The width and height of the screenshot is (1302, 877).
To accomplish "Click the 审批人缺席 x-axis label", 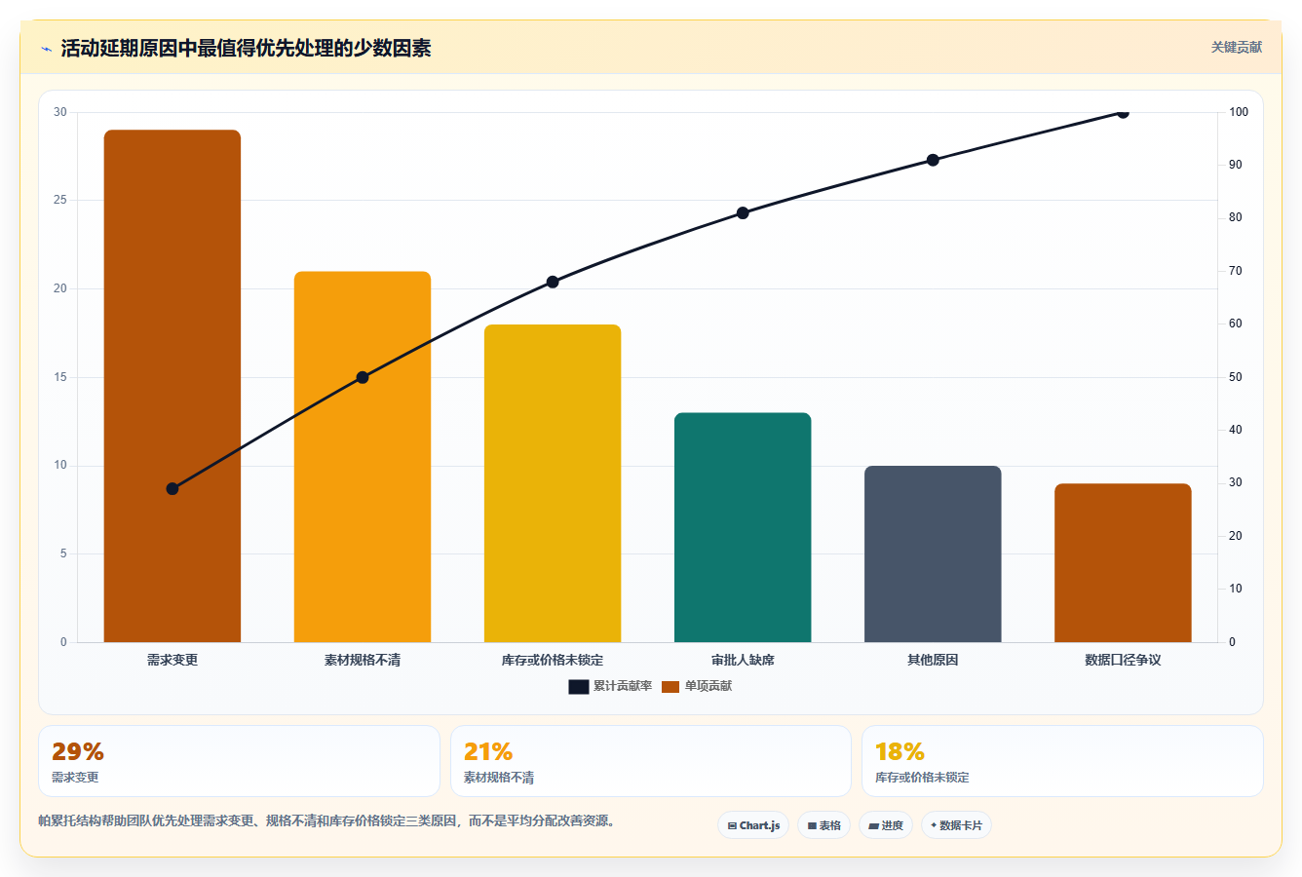I will 743,660.
